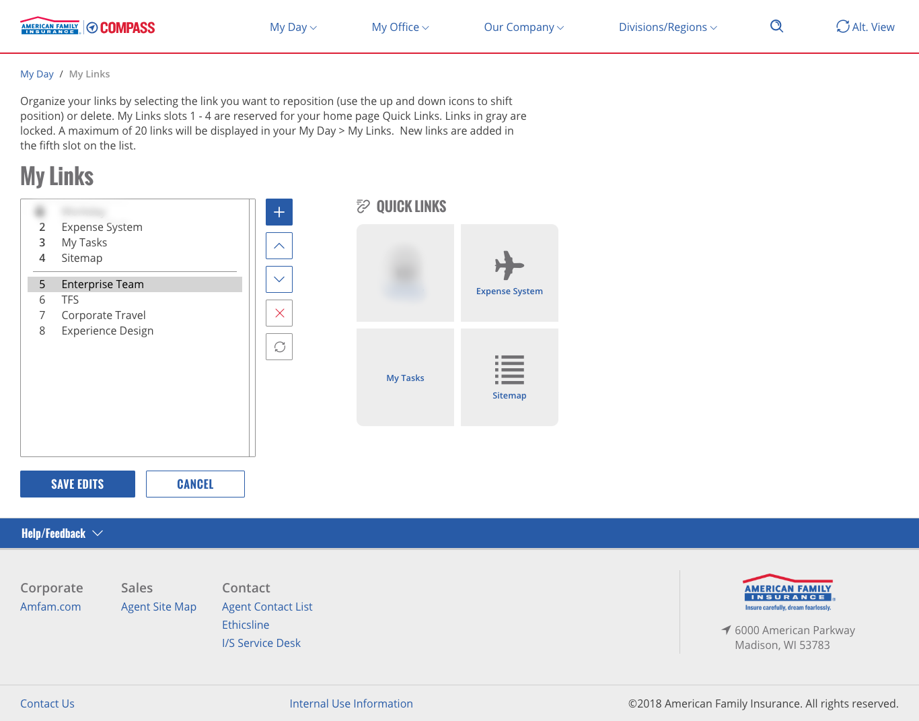Select the locked My Tasks list entry

pos(135,242)
